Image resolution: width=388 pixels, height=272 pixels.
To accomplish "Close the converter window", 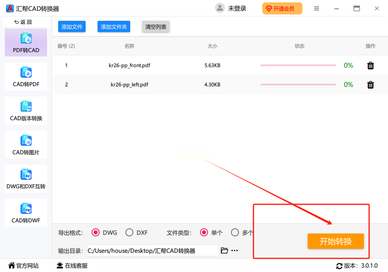I will (x=377, y=9).
